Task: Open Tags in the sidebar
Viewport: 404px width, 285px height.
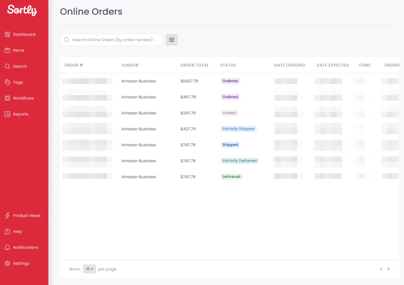Action: (18, 82)
